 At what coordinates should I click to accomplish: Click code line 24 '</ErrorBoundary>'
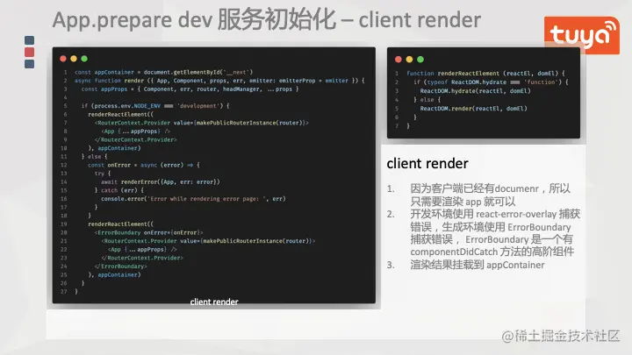coord(121,266)
